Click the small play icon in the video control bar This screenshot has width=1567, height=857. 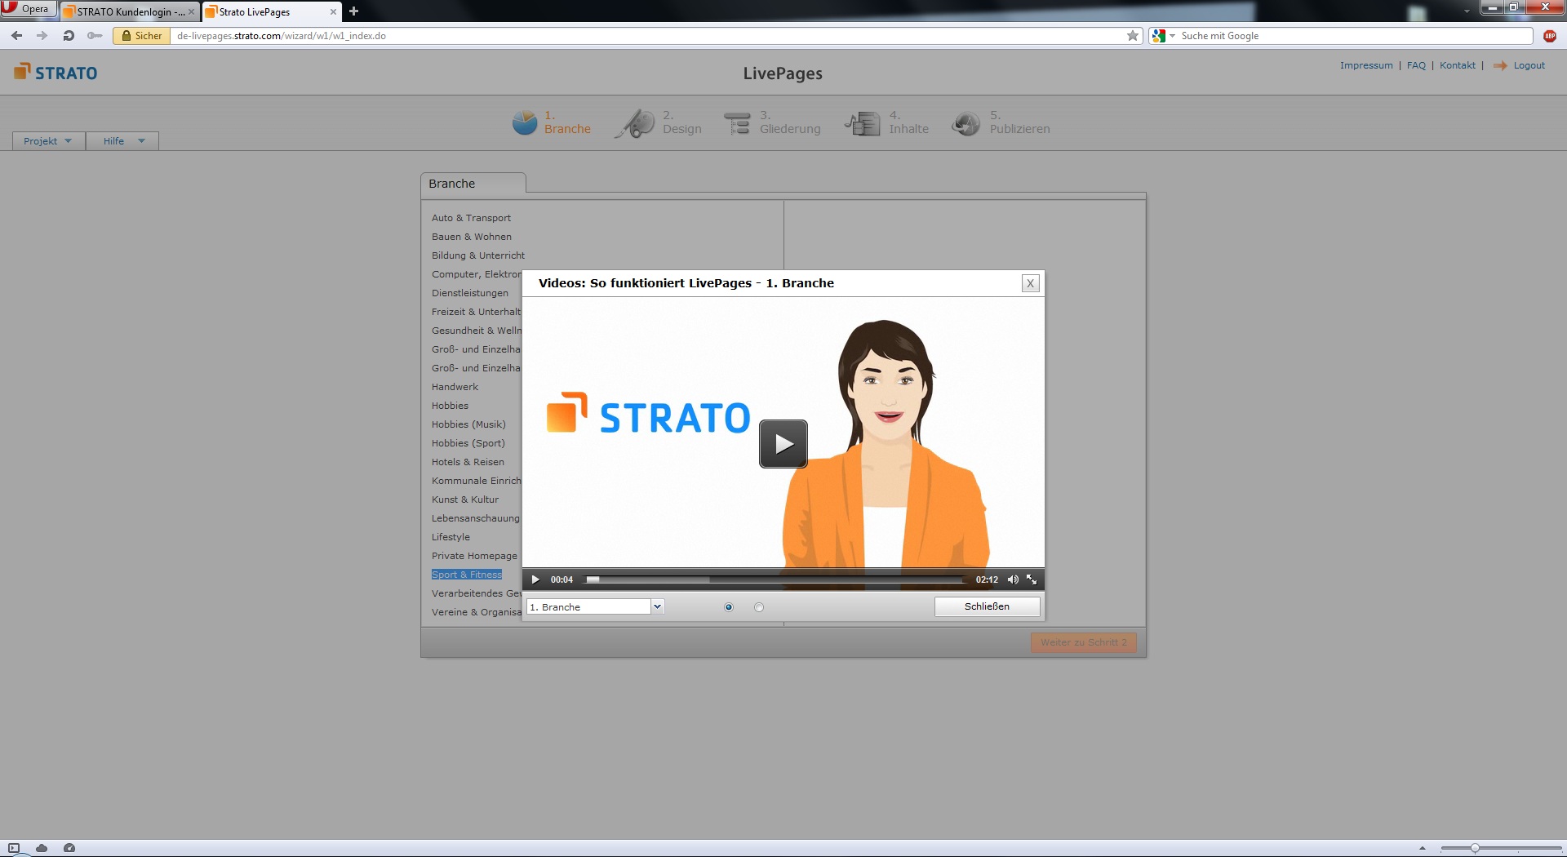point(535,579)
